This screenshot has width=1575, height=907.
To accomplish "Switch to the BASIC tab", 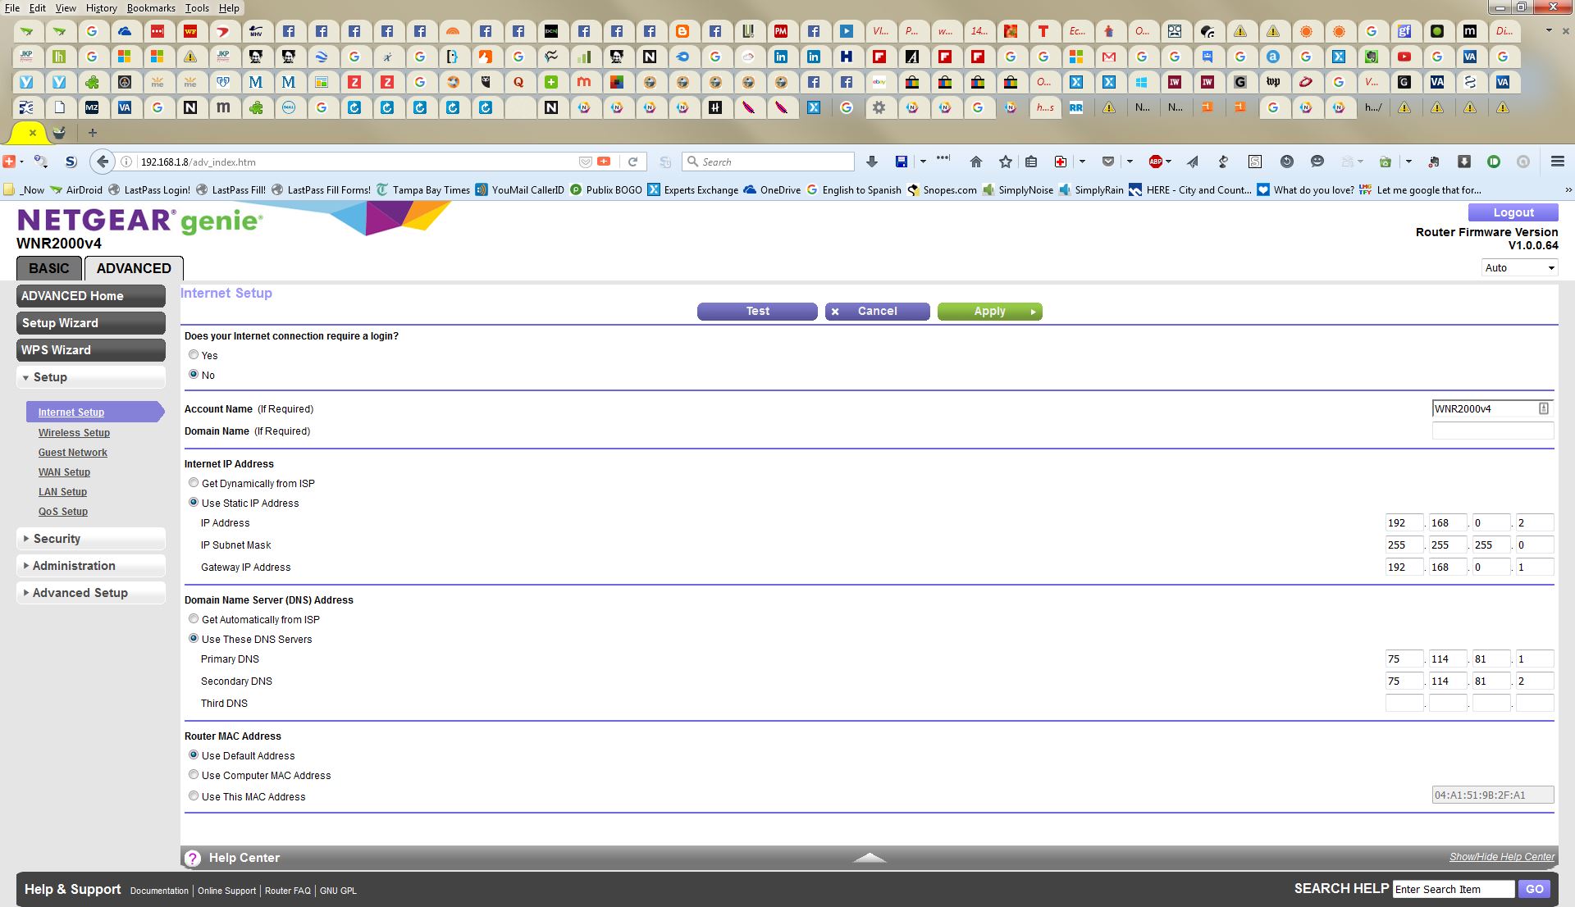I will pos(49,268).
